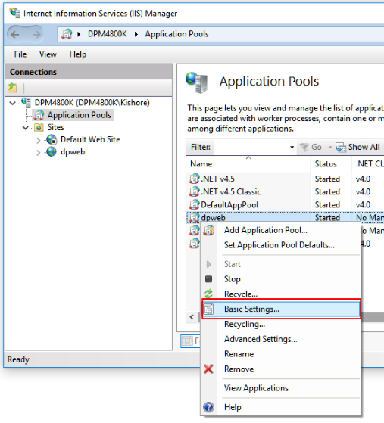The width and height of the screenshot is (384, 423).
Task: Click the Go filter button
Action: click(x=311, y=147)
